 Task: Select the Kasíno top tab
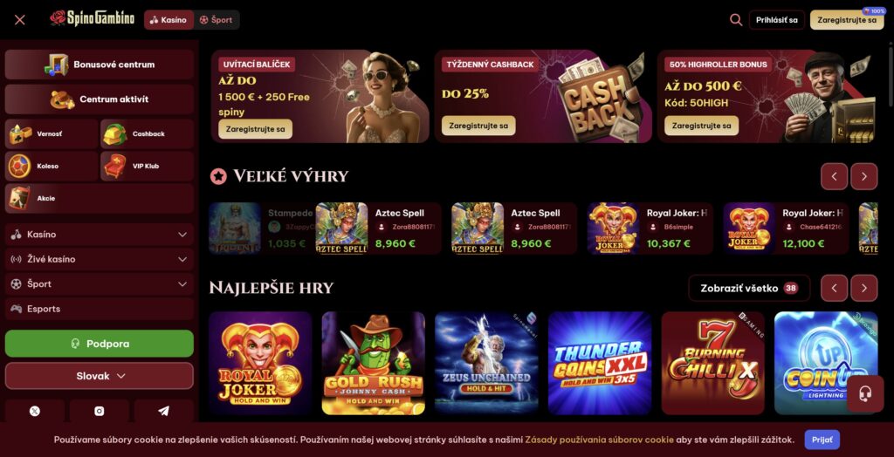pyautogui.click(x=168, y=20)
